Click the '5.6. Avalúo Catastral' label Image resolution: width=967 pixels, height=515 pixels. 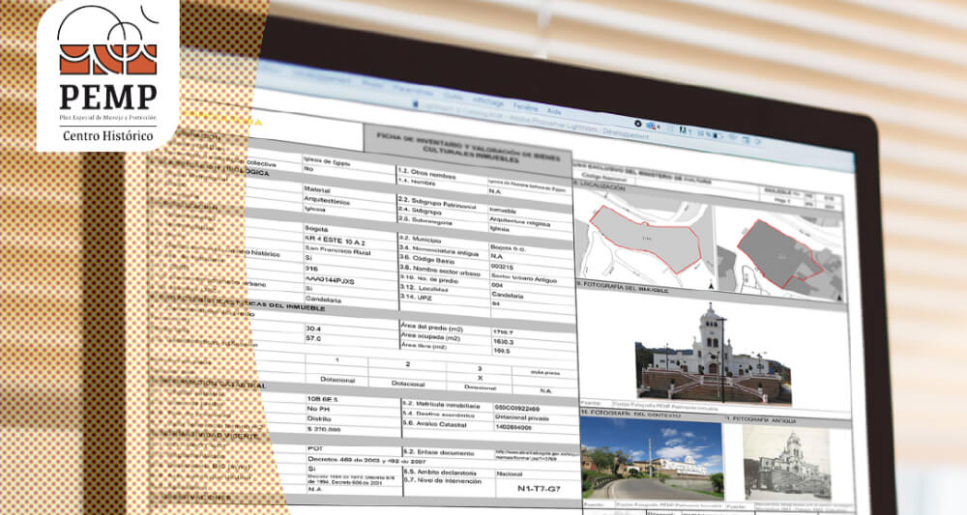(x=432, y=424)
